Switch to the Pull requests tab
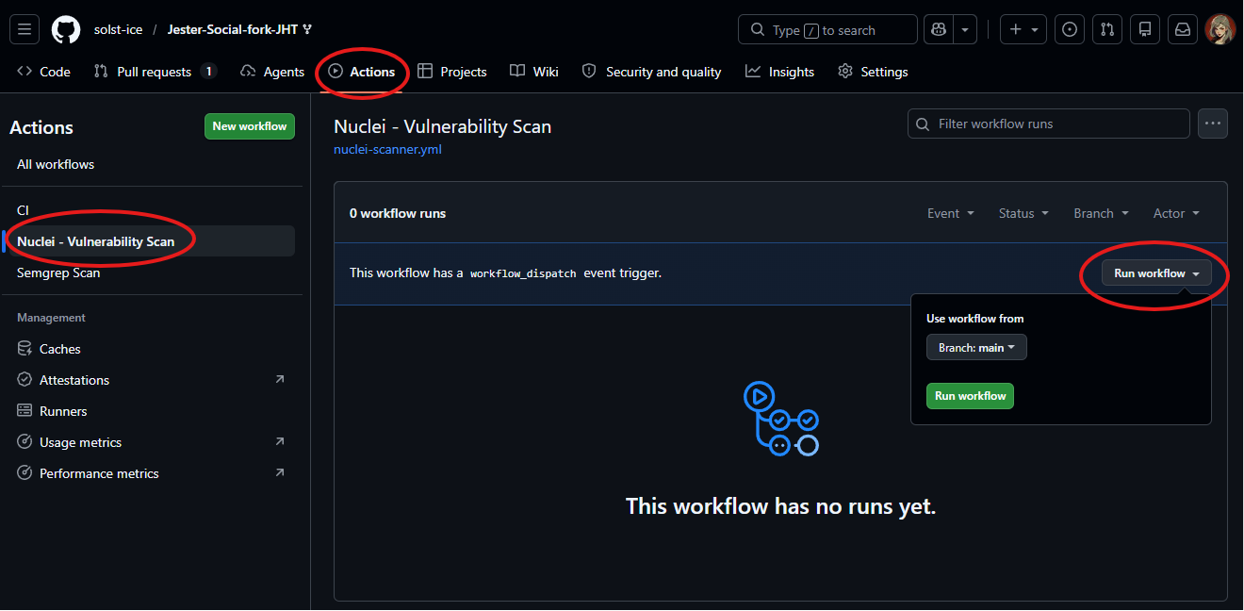Screen dimensions: 1244x611 point(155,72)
